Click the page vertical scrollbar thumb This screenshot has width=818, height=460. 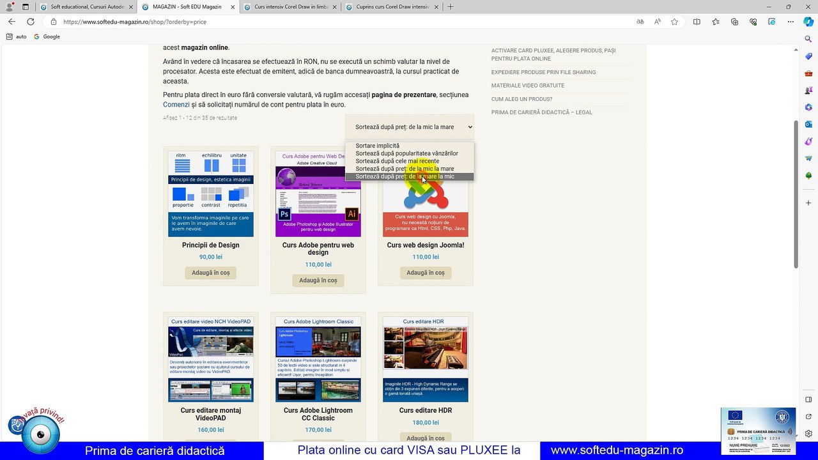click(796, 194)
